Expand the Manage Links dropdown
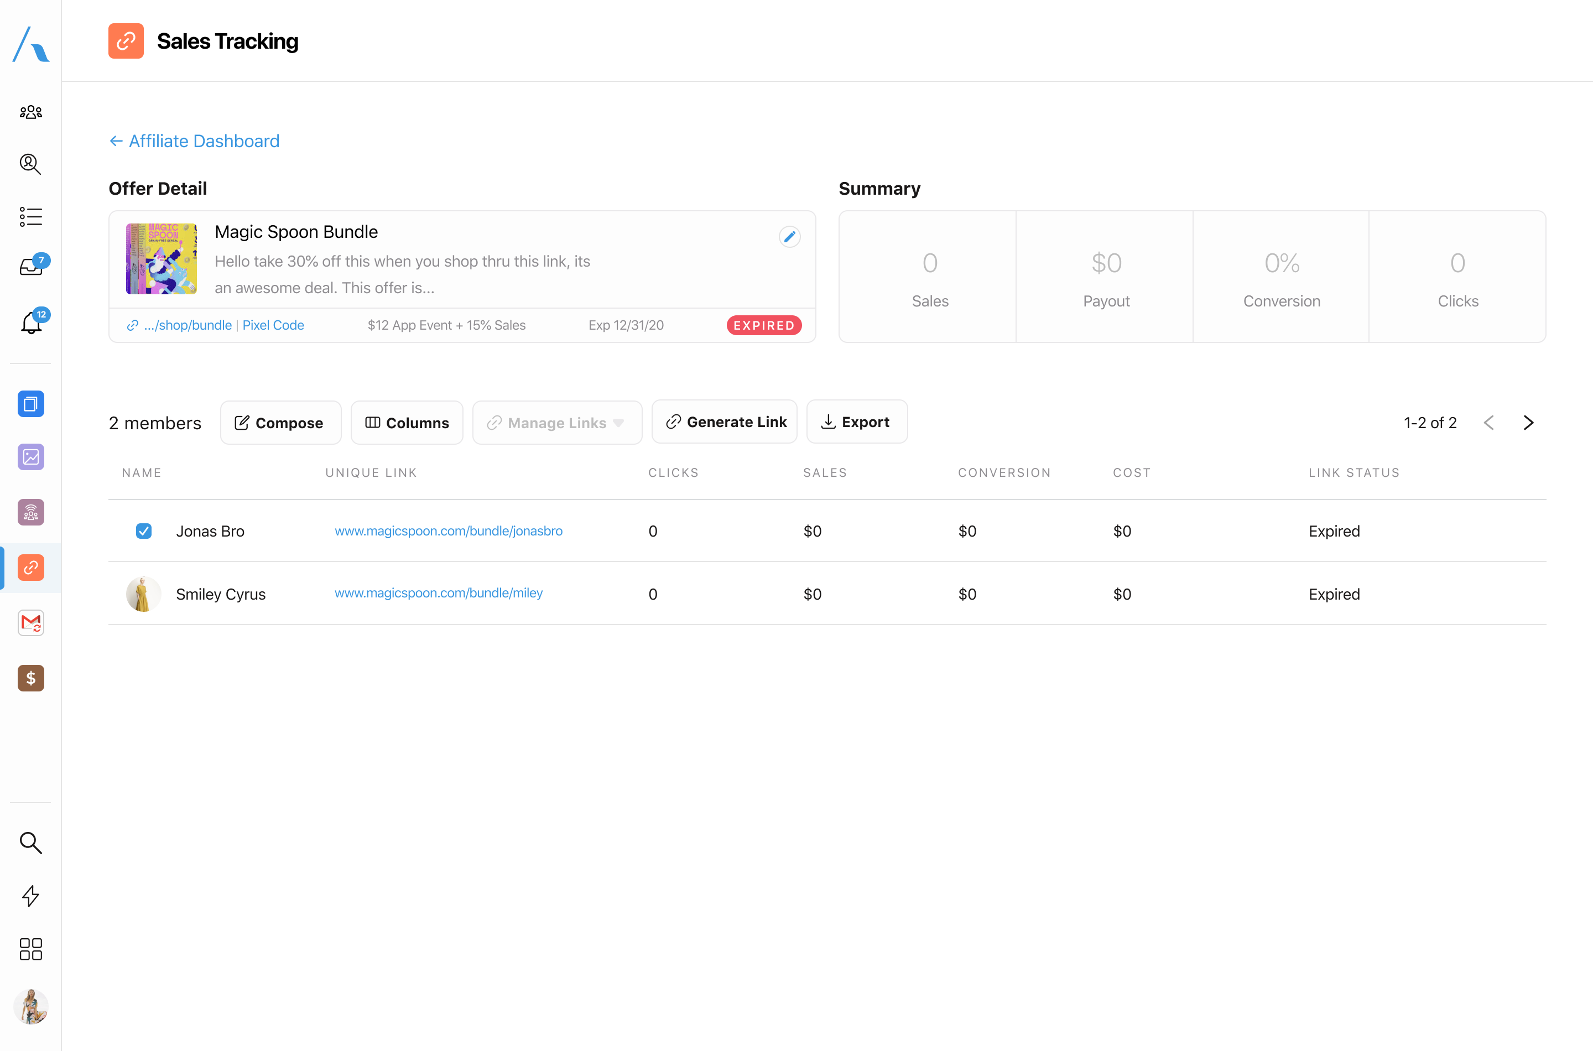The width and height of the screenshot is (1593, 1051). coord(556,423)
